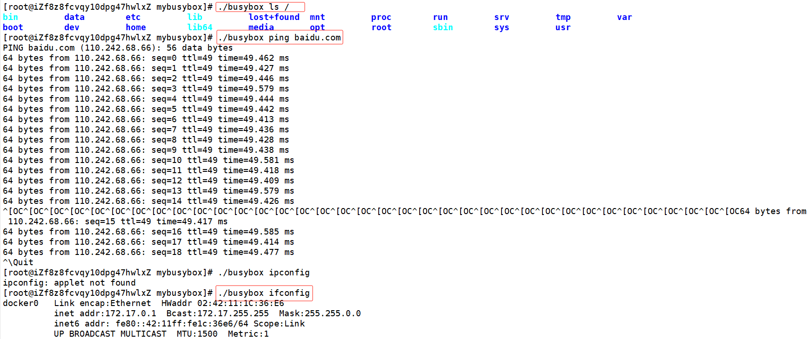
Task: Click the ping line with seq=5
Action: pyautogui.click(x=146, y=109)
